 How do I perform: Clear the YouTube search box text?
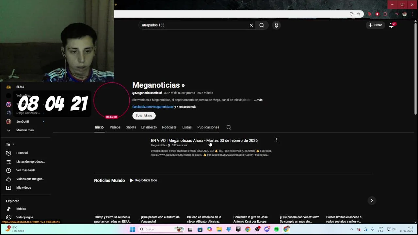(x=251, y=25)
